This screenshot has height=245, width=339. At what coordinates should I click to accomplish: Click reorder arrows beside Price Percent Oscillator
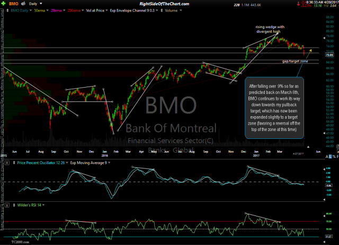pyautogui.click(x=14, y=163)
